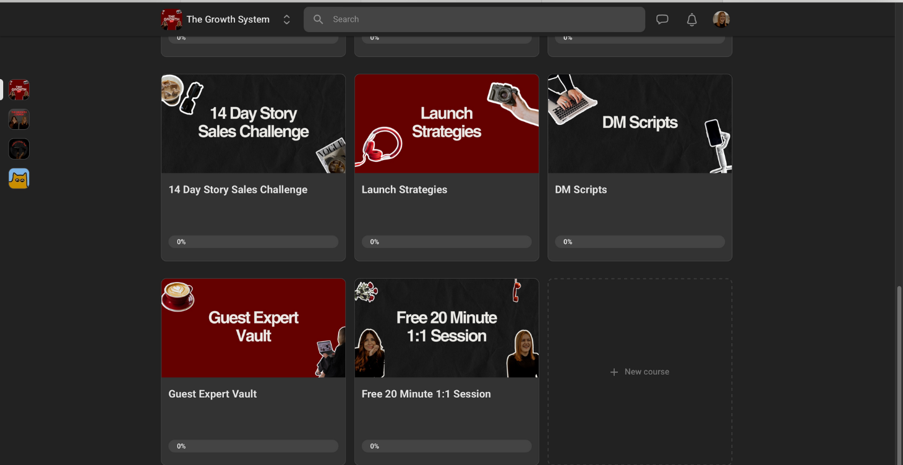Add a New course

pos(640,372)
